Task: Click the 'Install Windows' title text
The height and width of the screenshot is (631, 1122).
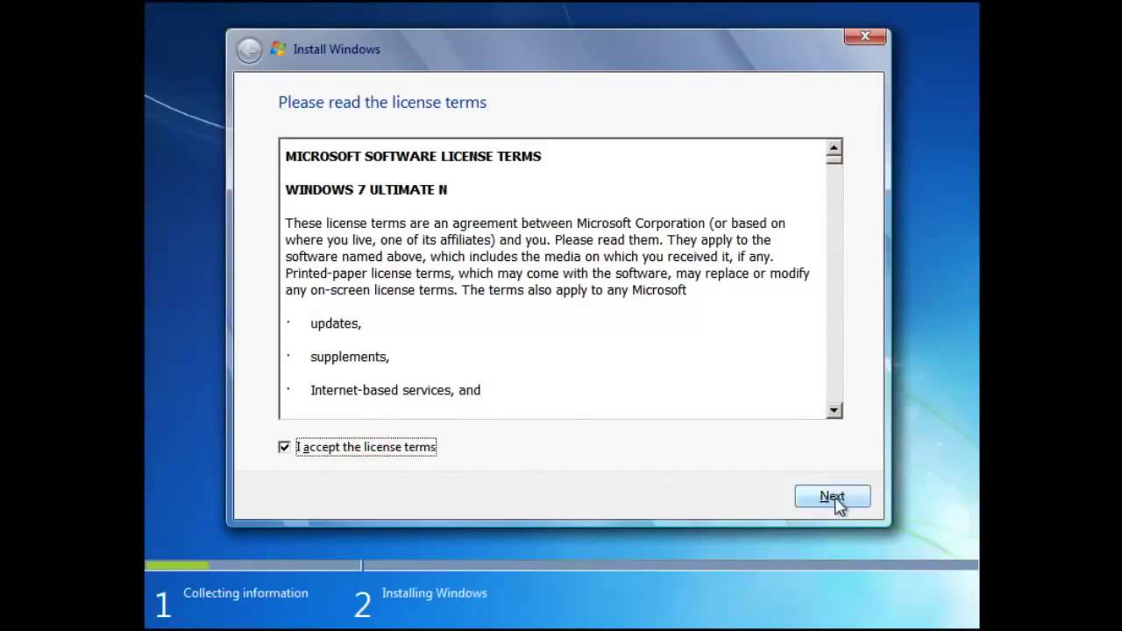Action: point(337,49)
